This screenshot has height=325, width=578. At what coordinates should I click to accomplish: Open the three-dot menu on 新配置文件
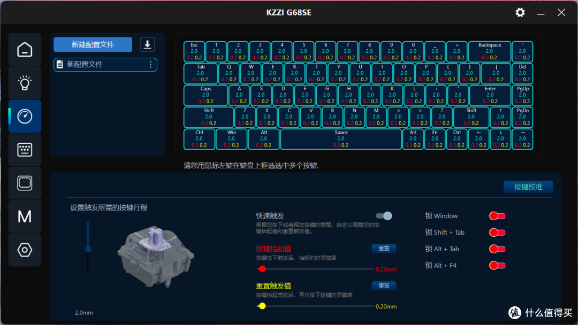(151, 65)
